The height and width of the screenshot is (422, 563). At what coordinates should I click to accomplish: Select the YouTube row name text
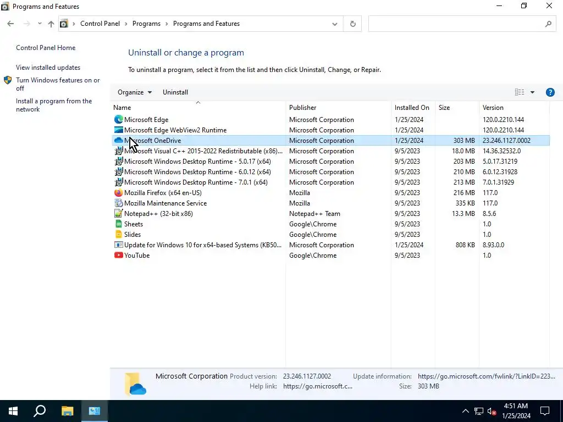point(137,256)
